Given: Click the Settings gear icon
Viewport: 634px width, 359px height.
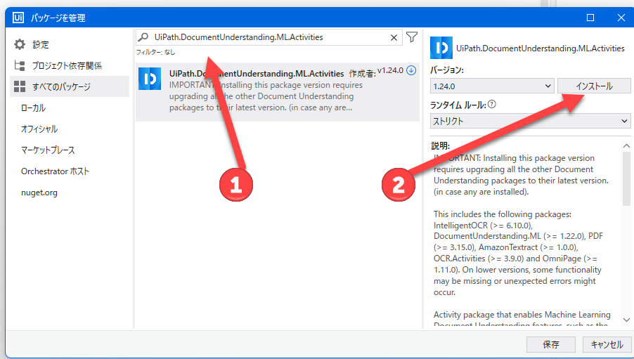Looking at the screenshot, I should [x=20, y=44].
